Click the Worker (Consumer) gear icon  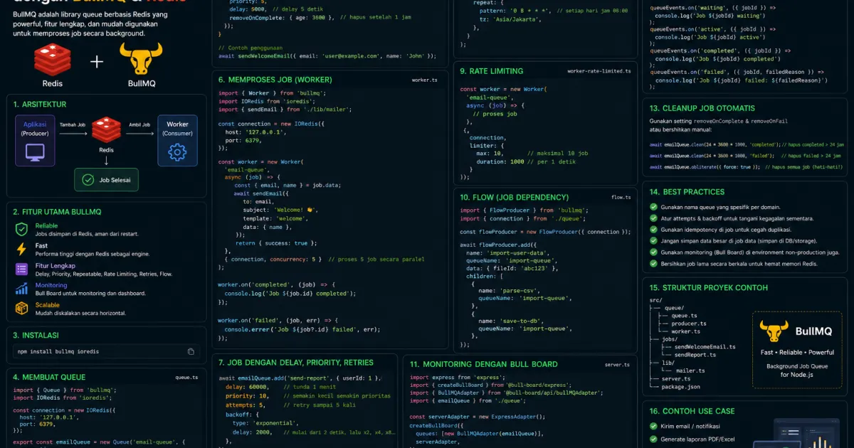pos(177,152)
